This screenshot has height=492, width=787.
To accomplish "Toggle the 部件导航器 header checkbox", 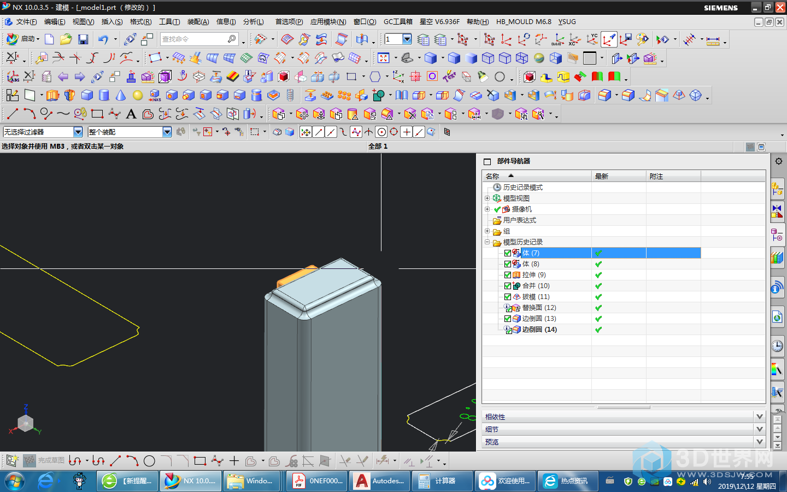I will [487, 162].
